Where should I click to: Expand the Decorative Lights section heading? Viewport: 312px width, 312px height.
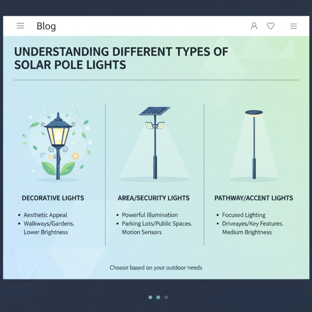53,198
